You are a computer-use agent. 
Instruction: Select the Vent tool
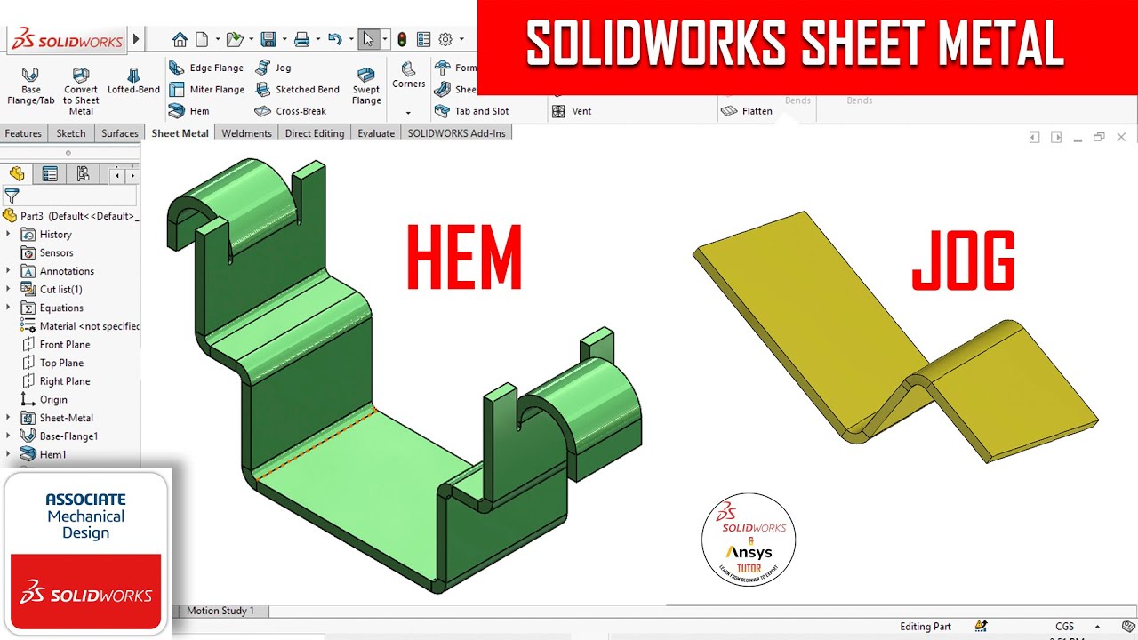(571, 111)
